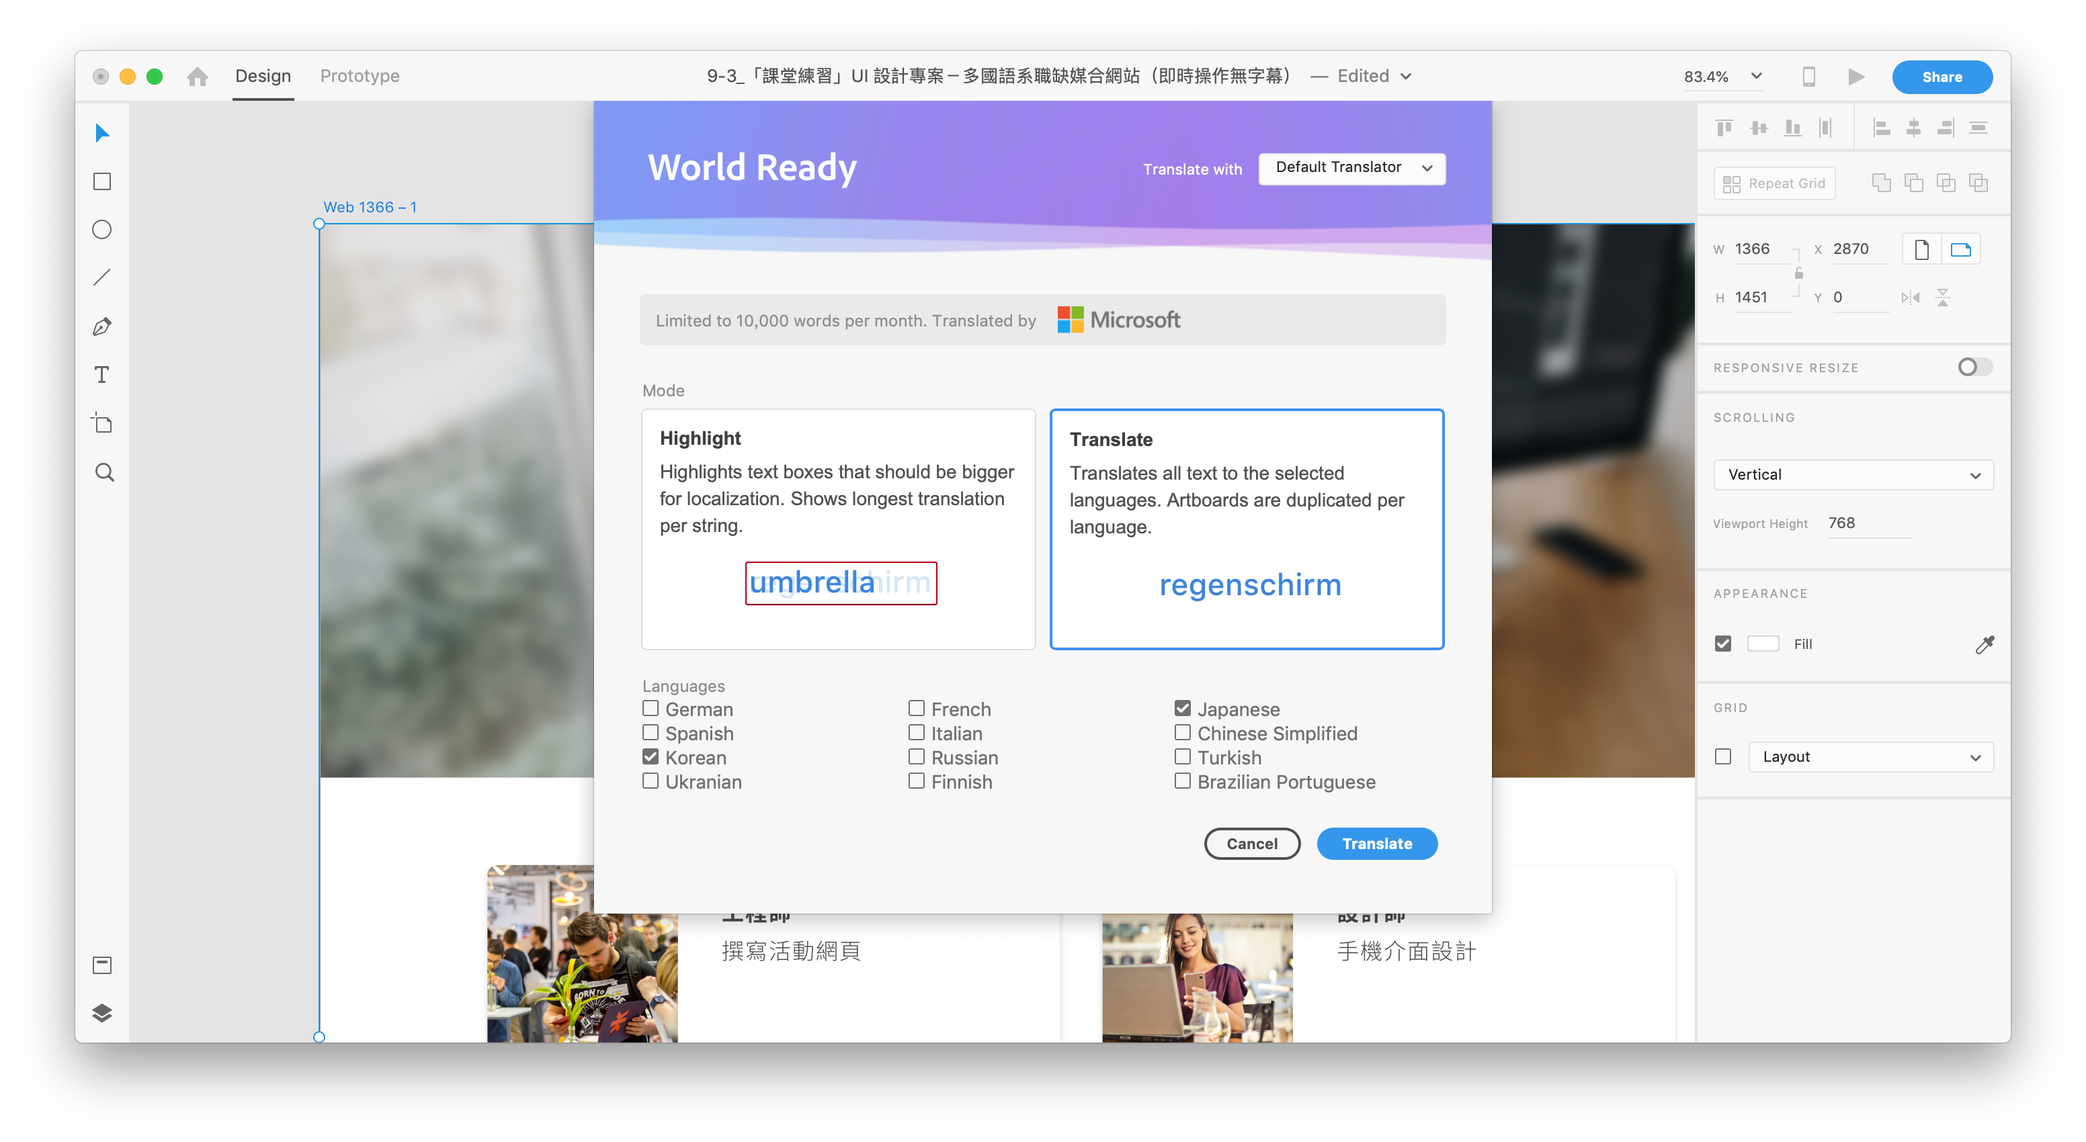The width and height of the screenshot is (2086, 1142).
Task: Switch to the Prototype tab
Action: point(360,76)
